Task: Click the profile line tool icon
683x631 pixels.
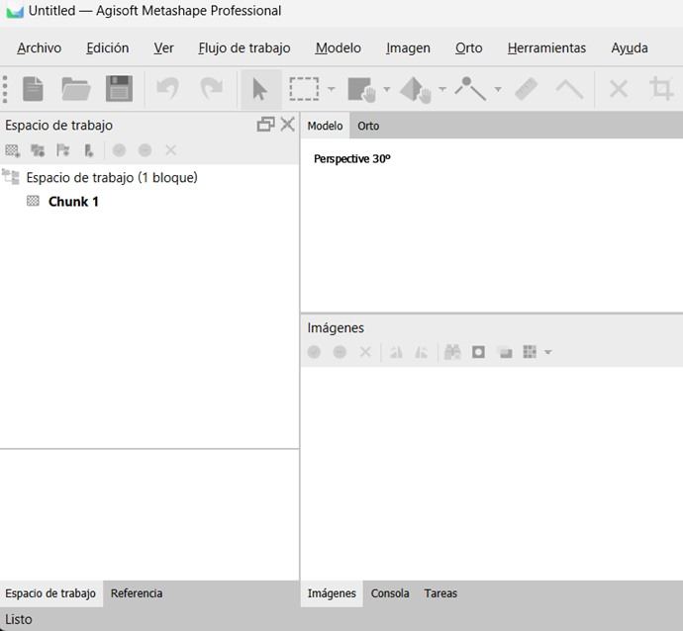Action: click(569, 89)
